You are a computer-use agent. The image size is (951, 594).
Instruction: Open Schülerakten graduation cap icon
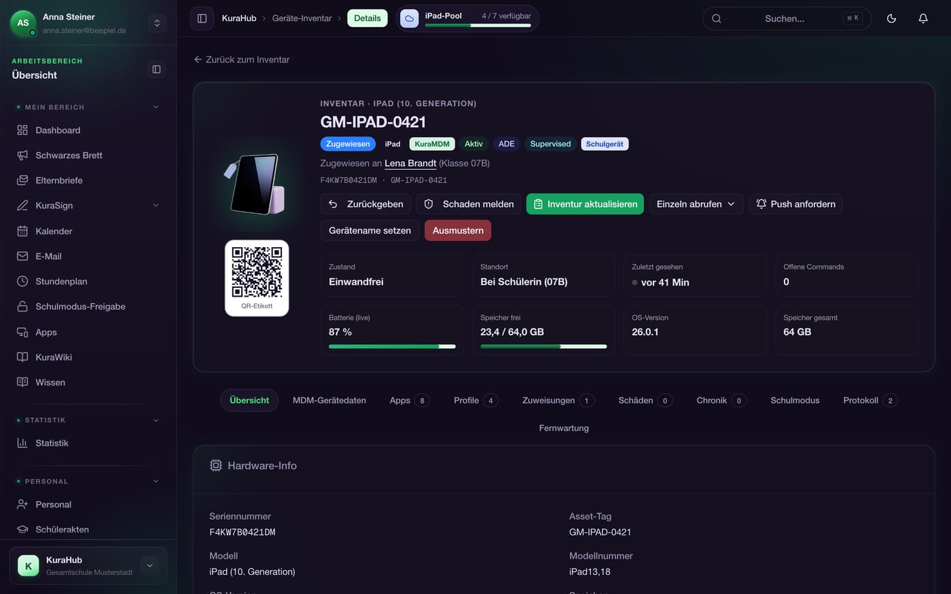click(x=22, y=529)
